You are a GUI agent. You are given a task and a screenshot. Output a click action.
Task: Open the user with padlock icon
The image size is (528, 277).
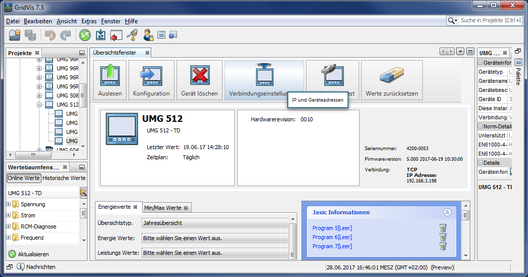click(148, 35)
